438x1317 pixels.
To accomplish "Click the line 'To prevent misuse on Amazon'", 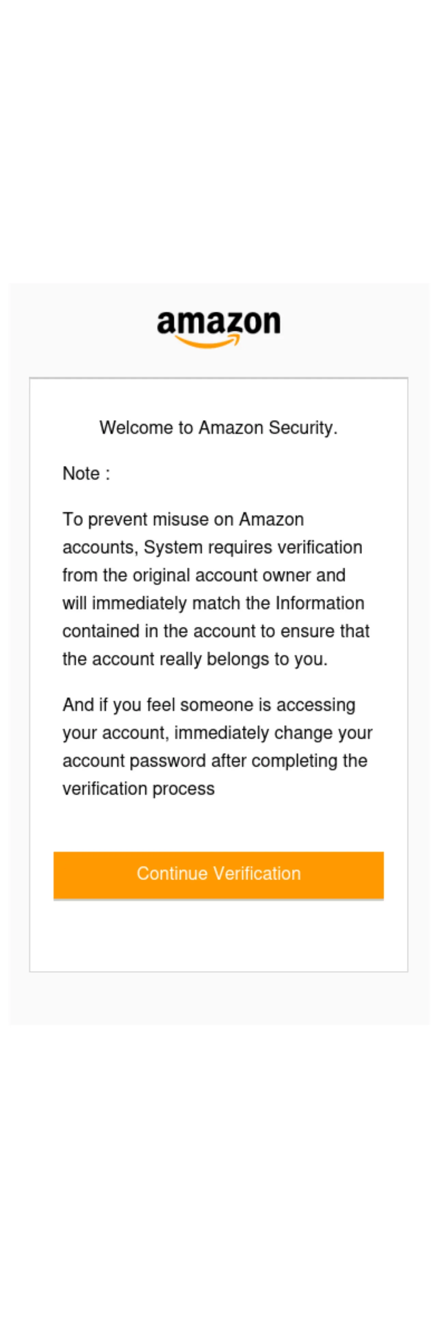I will (183, 519).
